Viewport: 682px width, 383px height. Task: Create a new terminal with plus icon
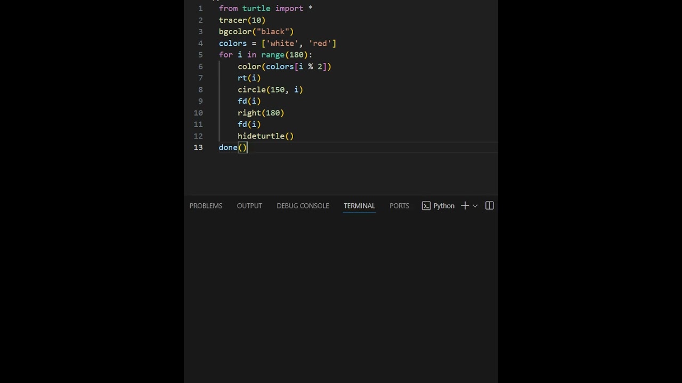[465, 206]
